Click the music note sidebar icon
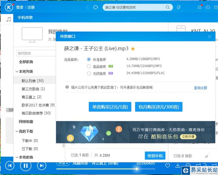Image resolution: width=218 pixels, height=175 pixels. coord(9,20)
